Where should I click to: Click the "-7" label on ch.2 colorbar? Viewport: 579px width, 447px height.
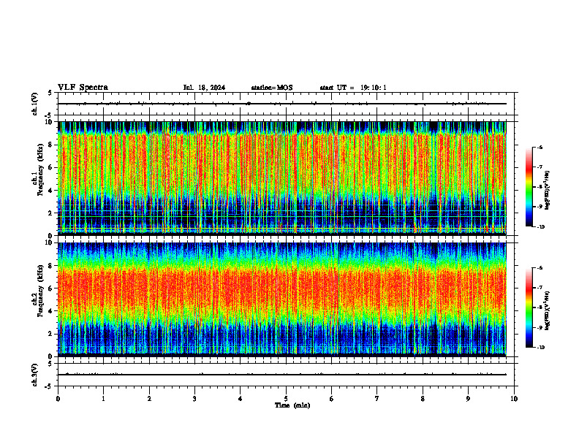[540, 288]
